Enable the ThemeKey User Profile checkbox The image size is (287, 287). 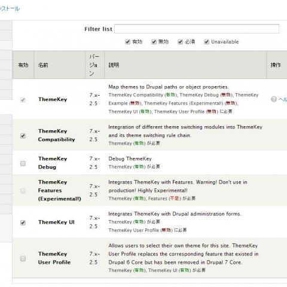pos(23,258)
